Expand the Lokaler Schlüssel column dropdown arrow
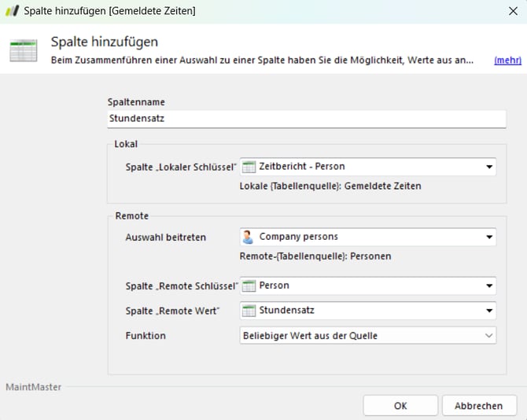527x420 pixels. click(x=489, y=167)
